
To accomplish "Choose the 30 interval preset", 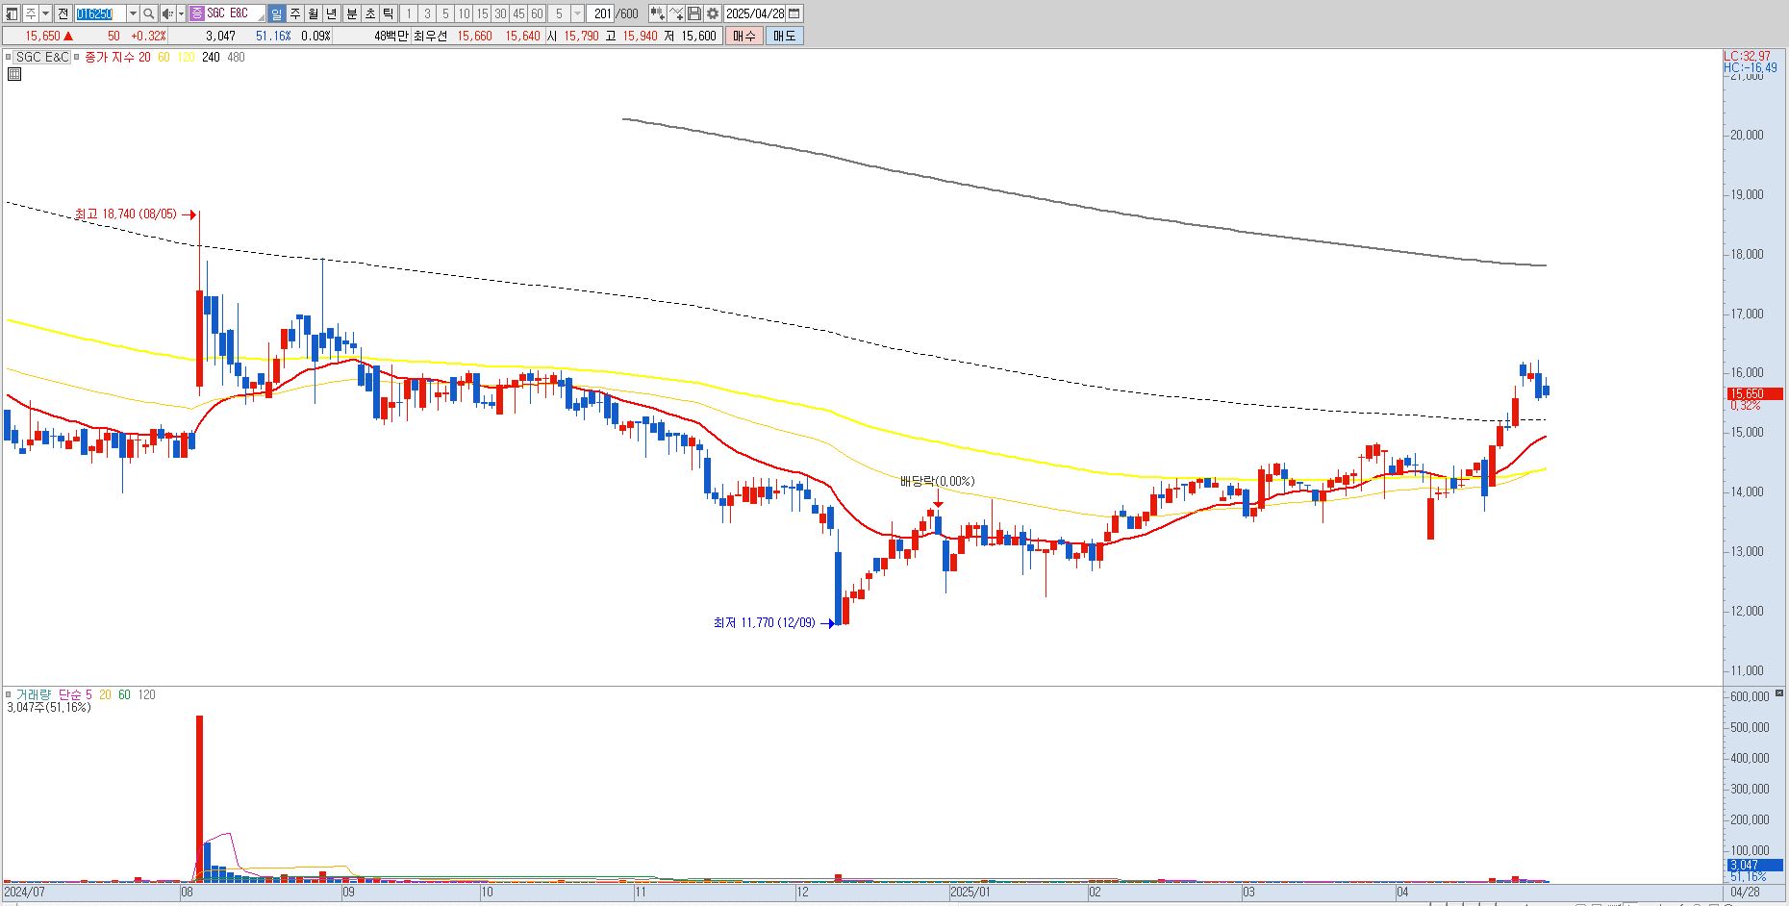I will (500, 13).
